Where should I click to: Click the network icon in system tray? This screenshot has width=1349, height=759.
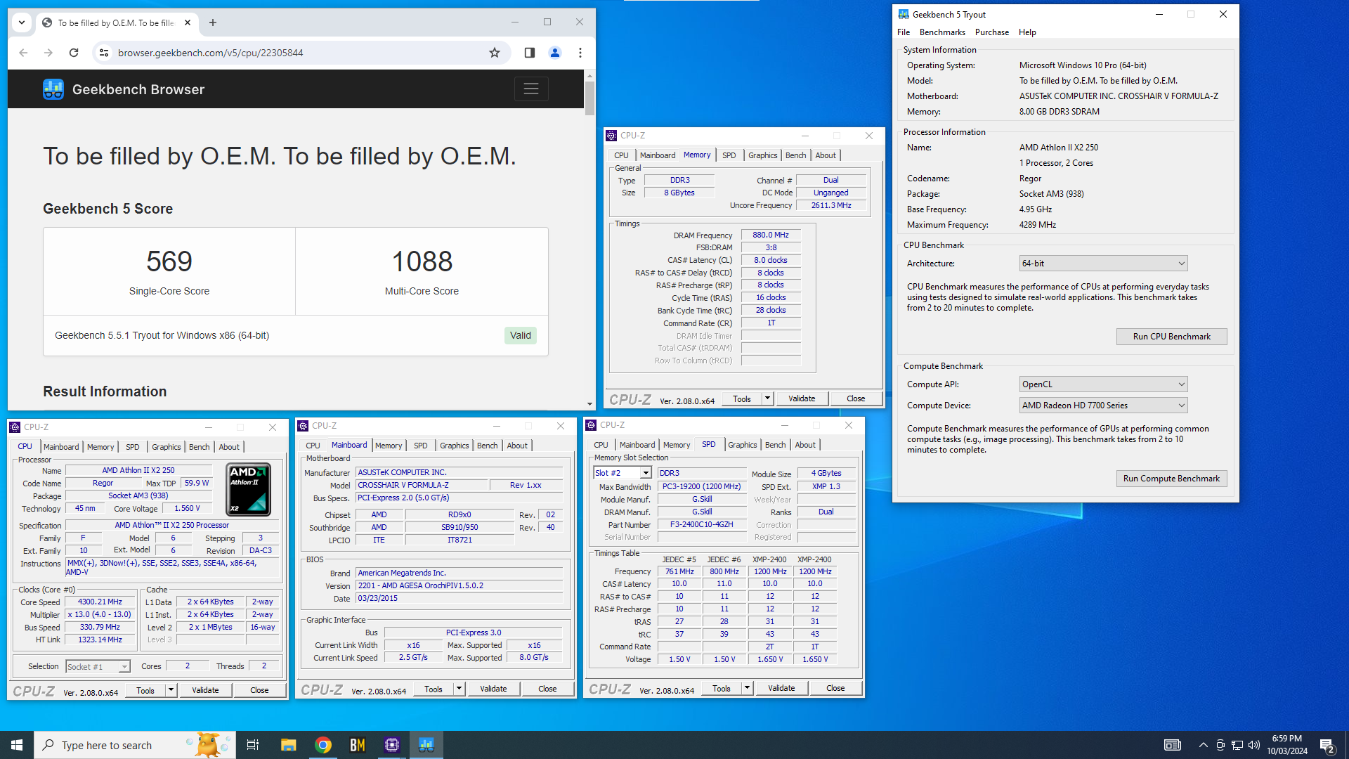click(x=1237, y=745)
